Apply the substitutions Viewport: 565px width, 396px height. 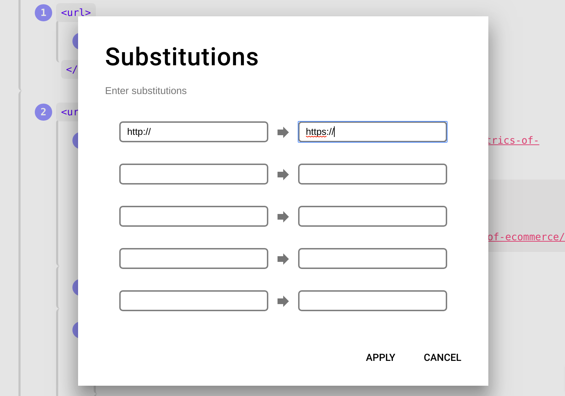[380, 357]
